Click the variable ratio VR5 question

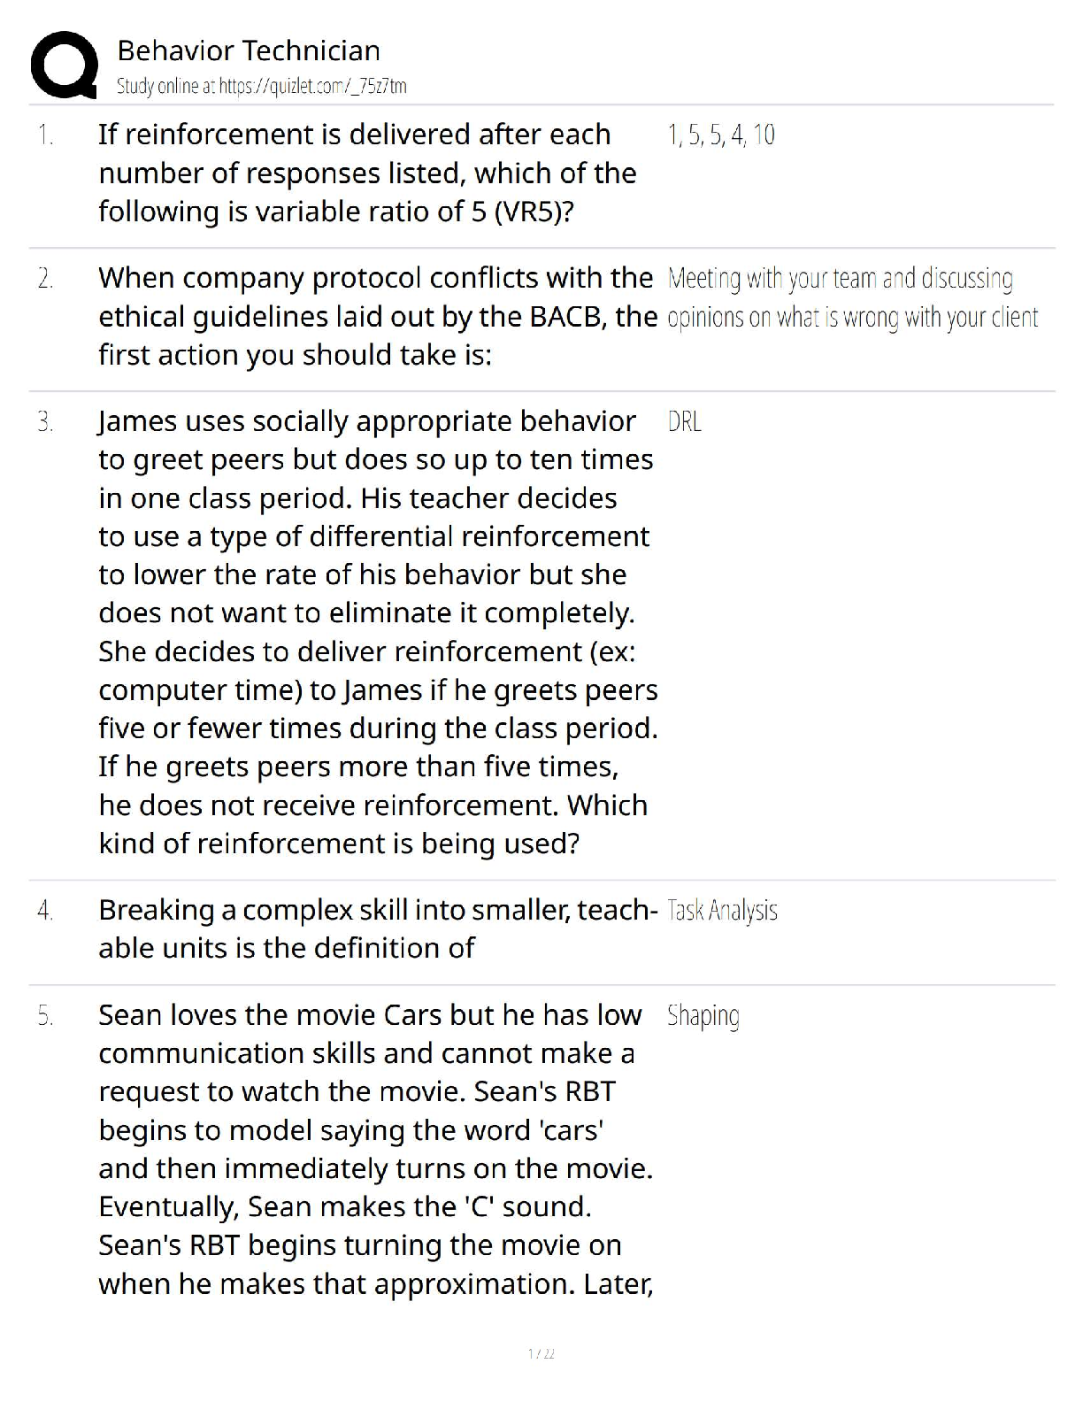367,173
